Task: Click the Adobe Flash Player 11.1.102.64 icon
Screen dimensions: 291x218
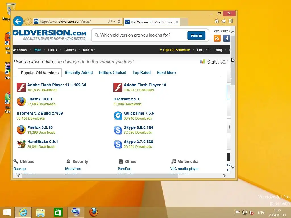Action: [21, 87]
